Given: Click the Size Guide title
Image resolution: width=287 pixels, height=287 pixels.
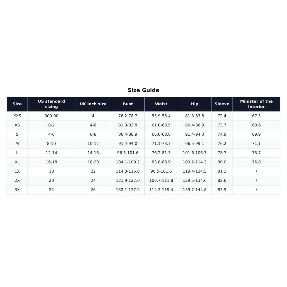Looking at the screenshot, I should [x=143, y=90].
